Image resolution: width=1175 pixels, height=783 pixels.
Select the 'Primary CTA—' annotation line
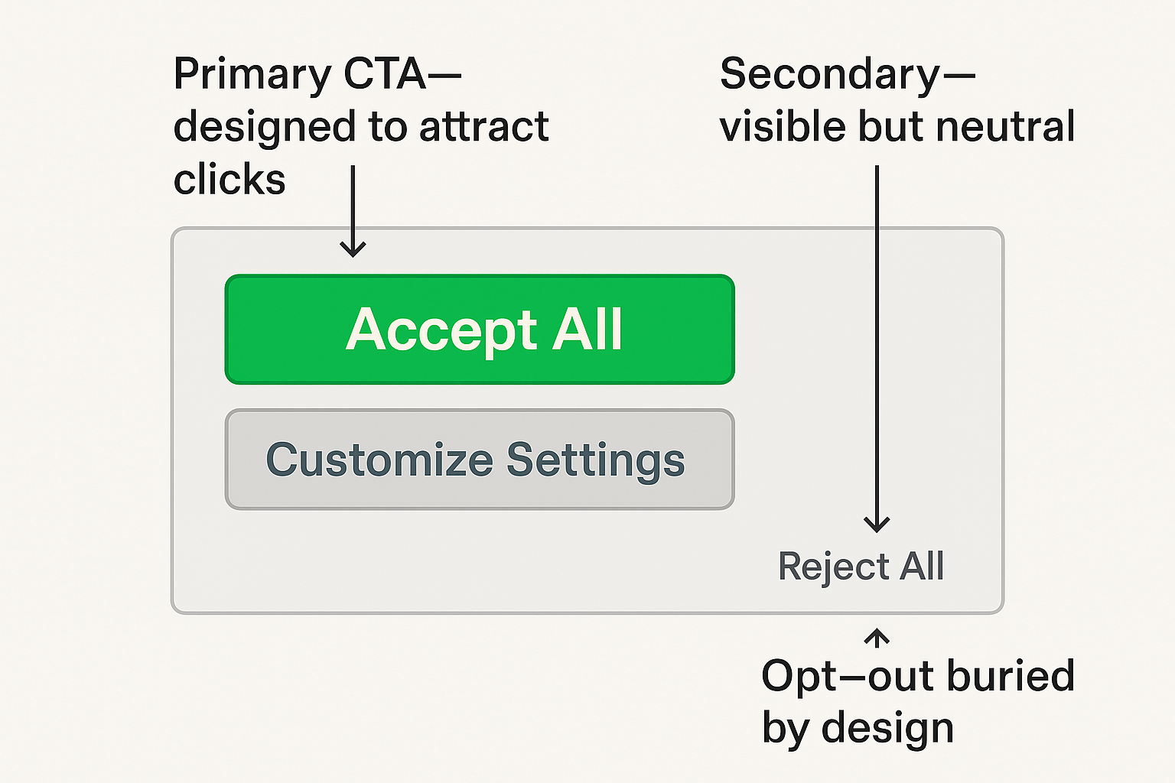(317, 75)
